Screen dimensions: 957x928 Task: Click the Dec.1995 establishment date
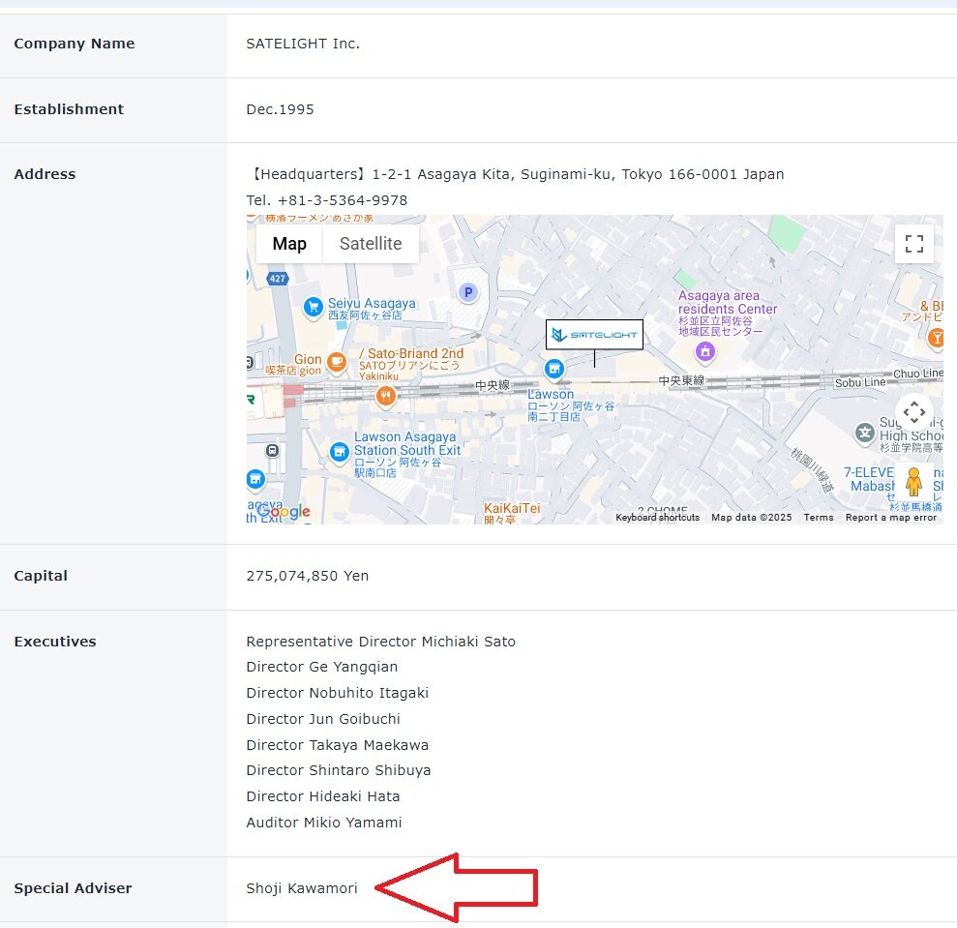pyautogui.click(x=281, y=109)
